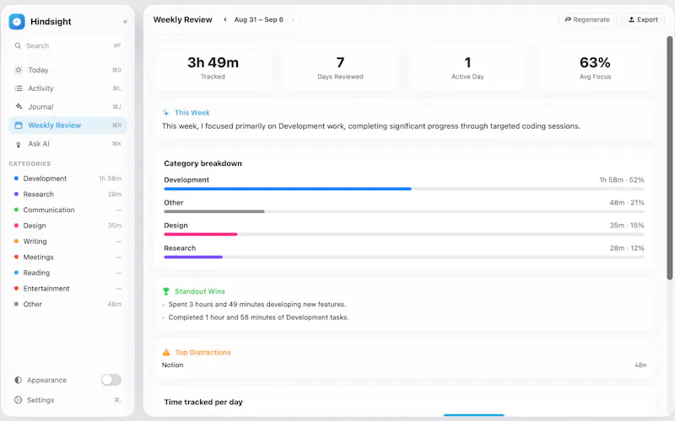Select the Reading category in sidebar

click(x=67, y=273)
